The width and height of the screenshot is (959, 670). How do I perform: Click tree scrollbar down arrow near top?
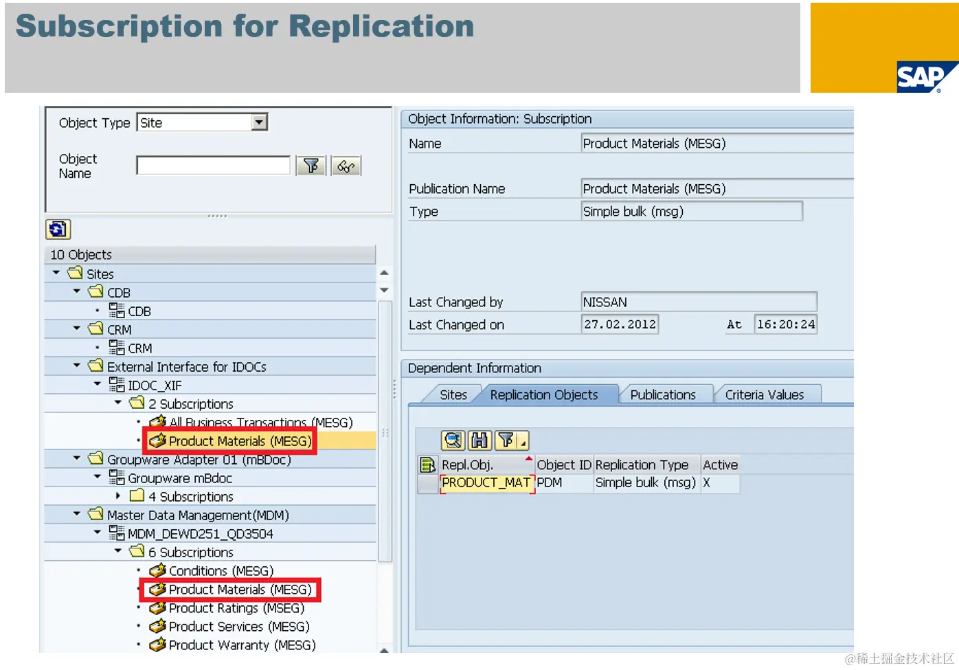coord(384,290)
